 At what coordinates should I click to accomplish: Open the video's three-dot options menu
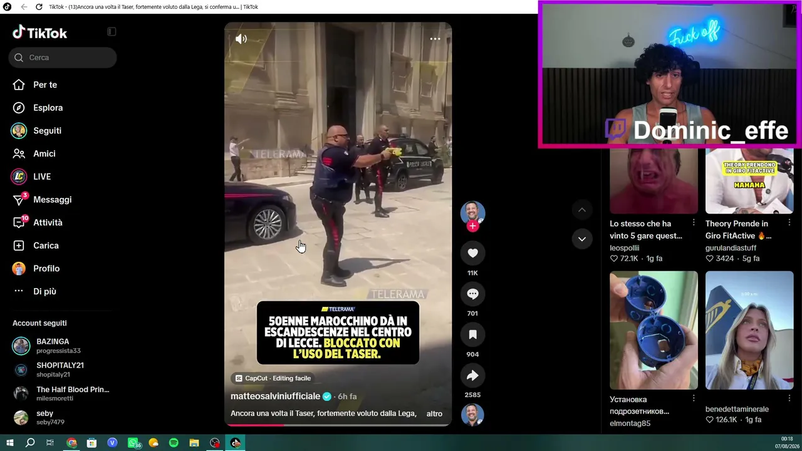(435, 39)
